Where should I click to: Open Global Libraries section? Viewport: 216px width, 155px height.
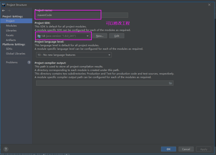click(16, 54)
